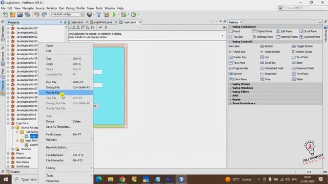Select the Combo Box palette component
The height and width of the screenshot is (184, 328).
[x=238, y=57]
